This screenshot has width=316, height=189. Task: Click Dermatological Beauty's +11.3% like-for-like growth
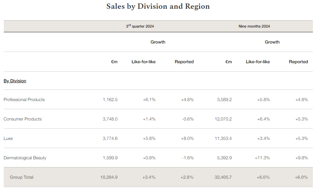coord(262,158)
